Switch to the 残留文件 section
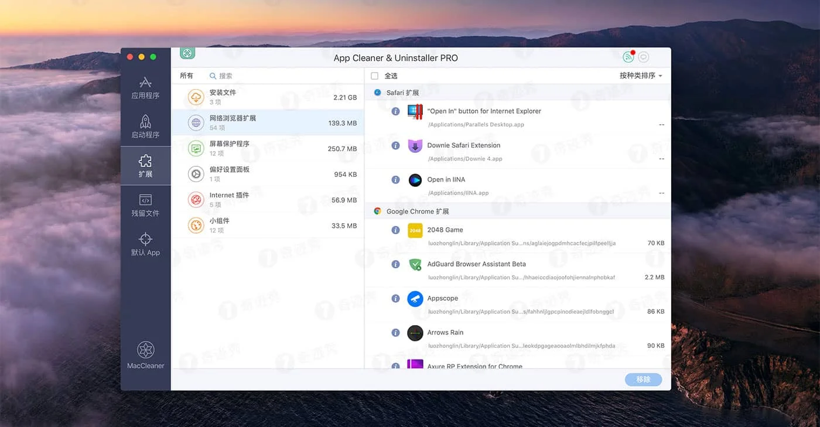This screenshot has width=820, height=427. [x=145, y=206]
